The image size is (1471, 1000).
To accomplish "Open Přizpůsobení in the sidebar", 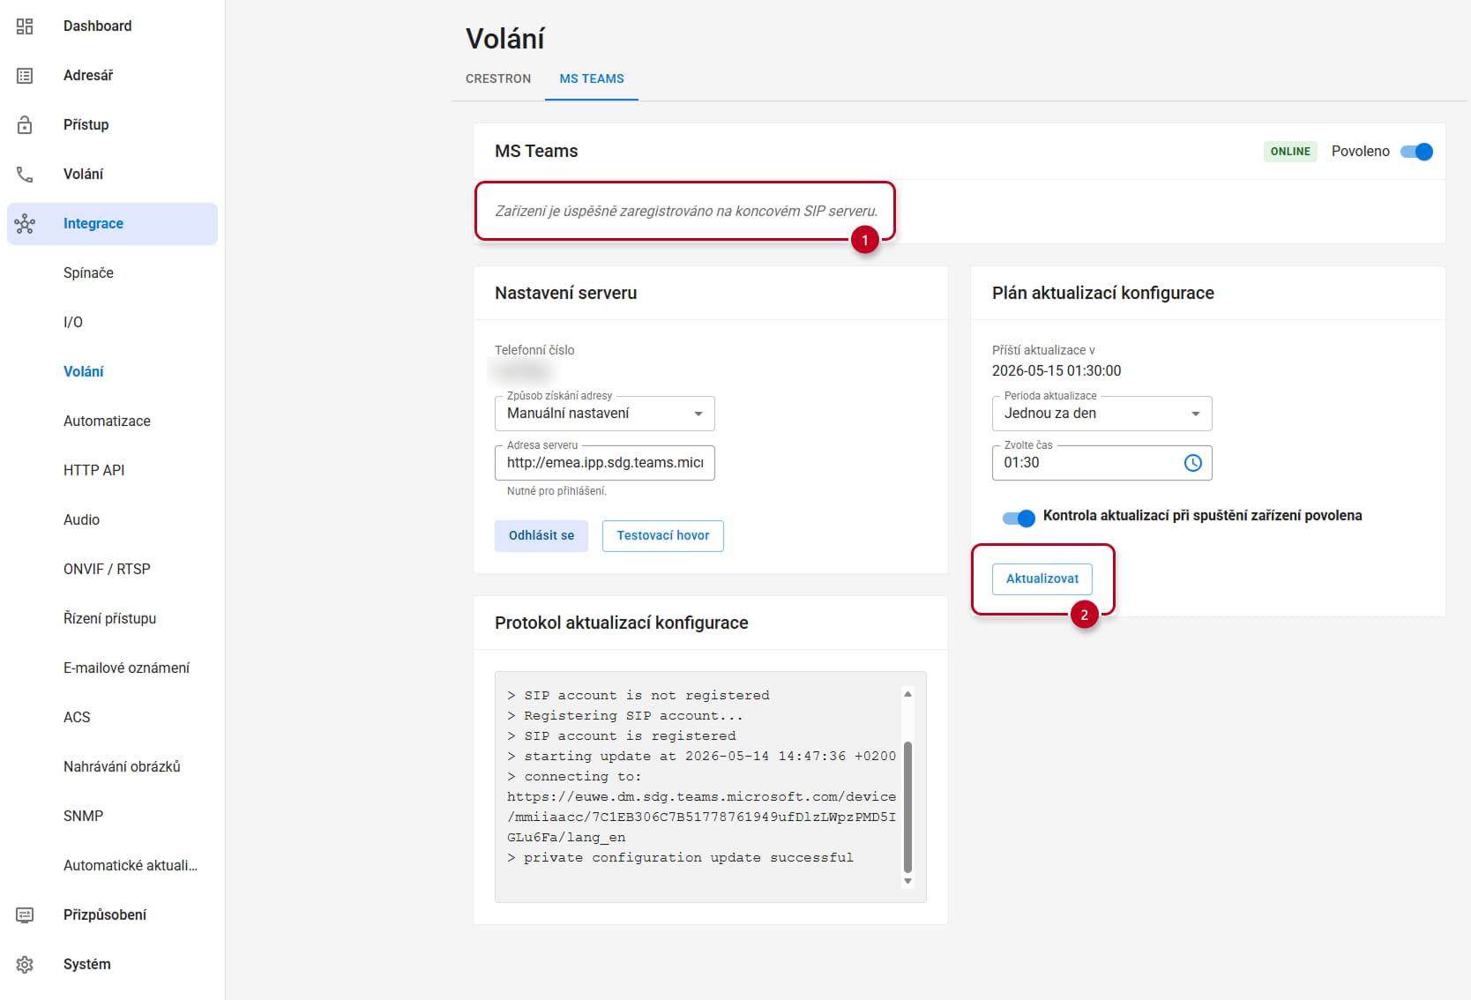I will tap(112, 915).
